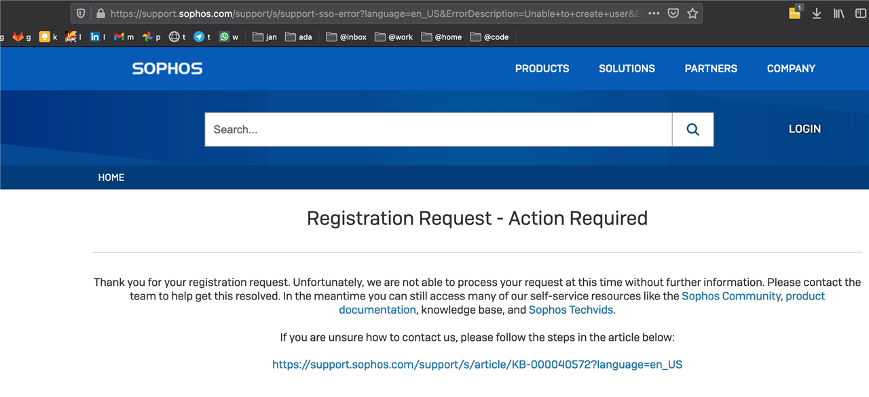Open the WhatsApp bookmark labeled w
Screen dimensions: 869x397
tap(229, 37)
